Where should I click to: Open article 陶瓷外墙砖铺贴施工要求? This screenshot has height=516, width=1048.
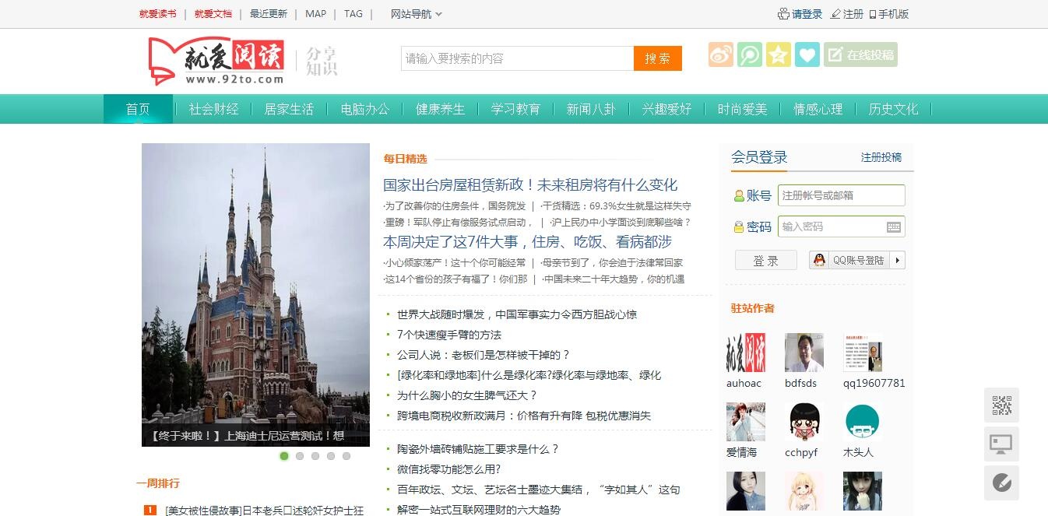click(x=478, y=449)
